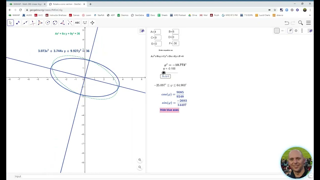Image resolution: width=320 pixels, height=180 pixels.
Task: Select the Move Graphics View tool
Action: click(92, 23)
